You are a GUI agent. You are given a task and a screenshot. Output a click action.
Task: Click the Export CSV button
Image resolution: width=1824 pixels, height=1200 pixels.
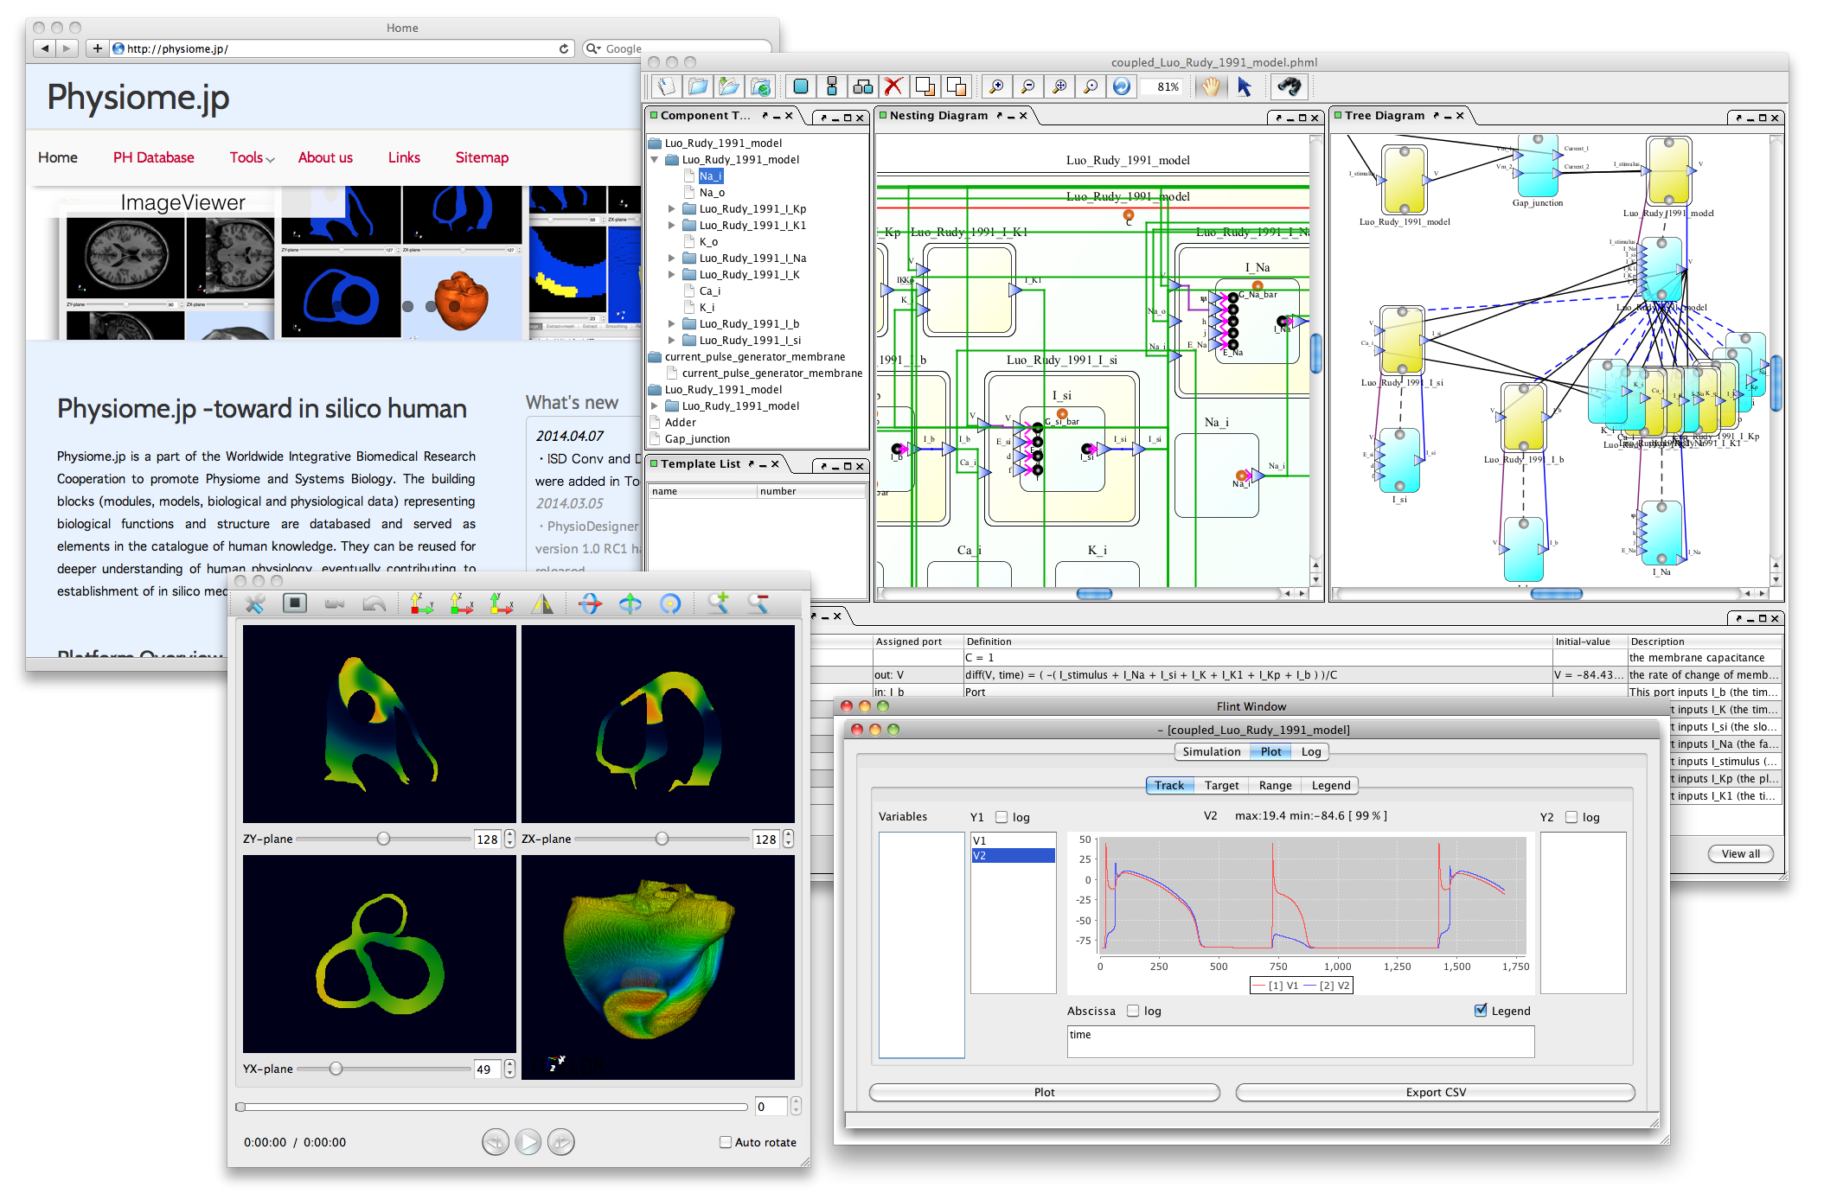click(1435, 1092)
